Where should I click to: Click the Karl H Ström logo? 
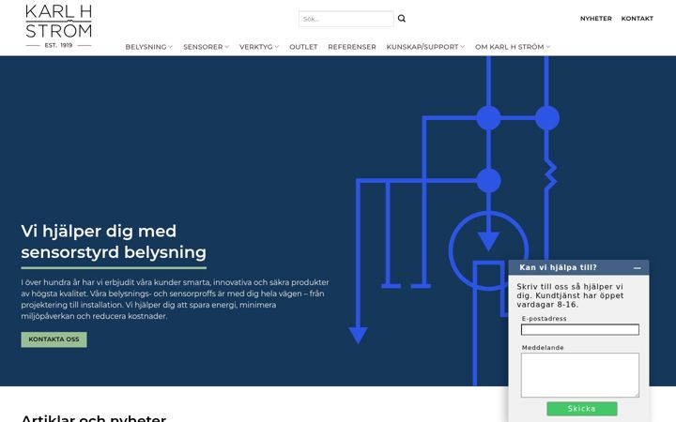tap(58, 26)
